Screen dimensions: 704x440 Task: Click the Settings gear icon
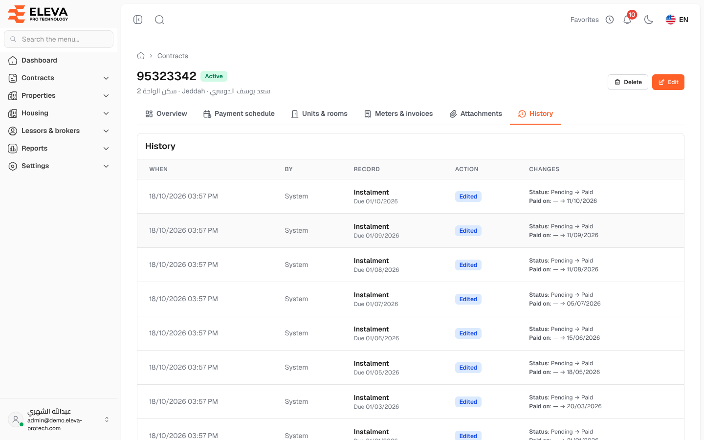13,166
